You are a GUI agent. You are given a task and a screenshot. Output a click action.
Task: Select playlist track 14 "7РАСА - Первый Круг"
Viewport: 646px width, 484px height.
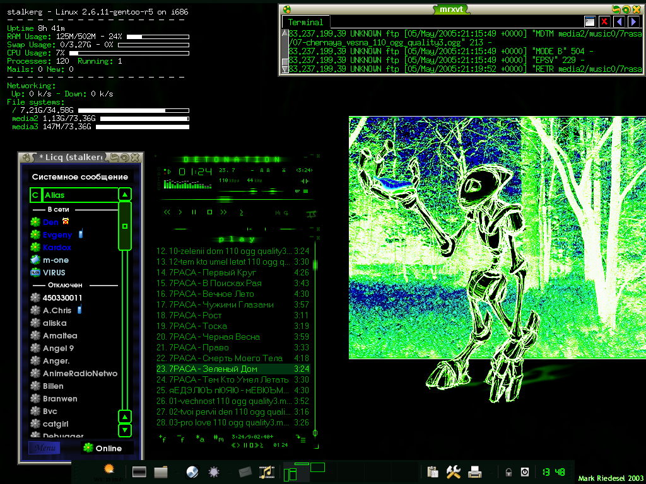point(232,272)
